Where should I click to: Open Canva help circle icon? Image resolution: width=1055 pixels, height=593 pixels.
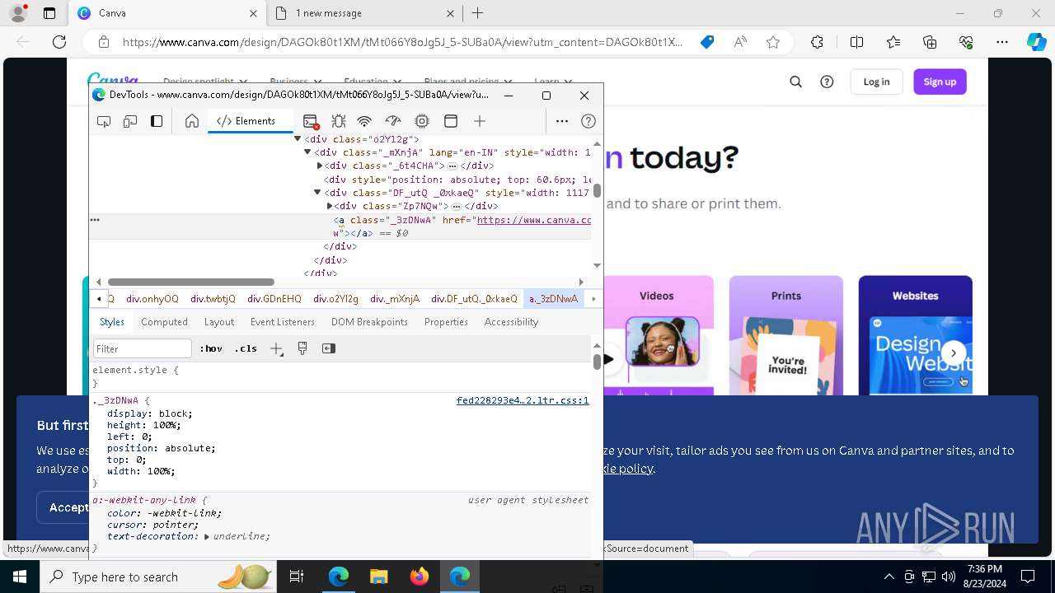827,82
